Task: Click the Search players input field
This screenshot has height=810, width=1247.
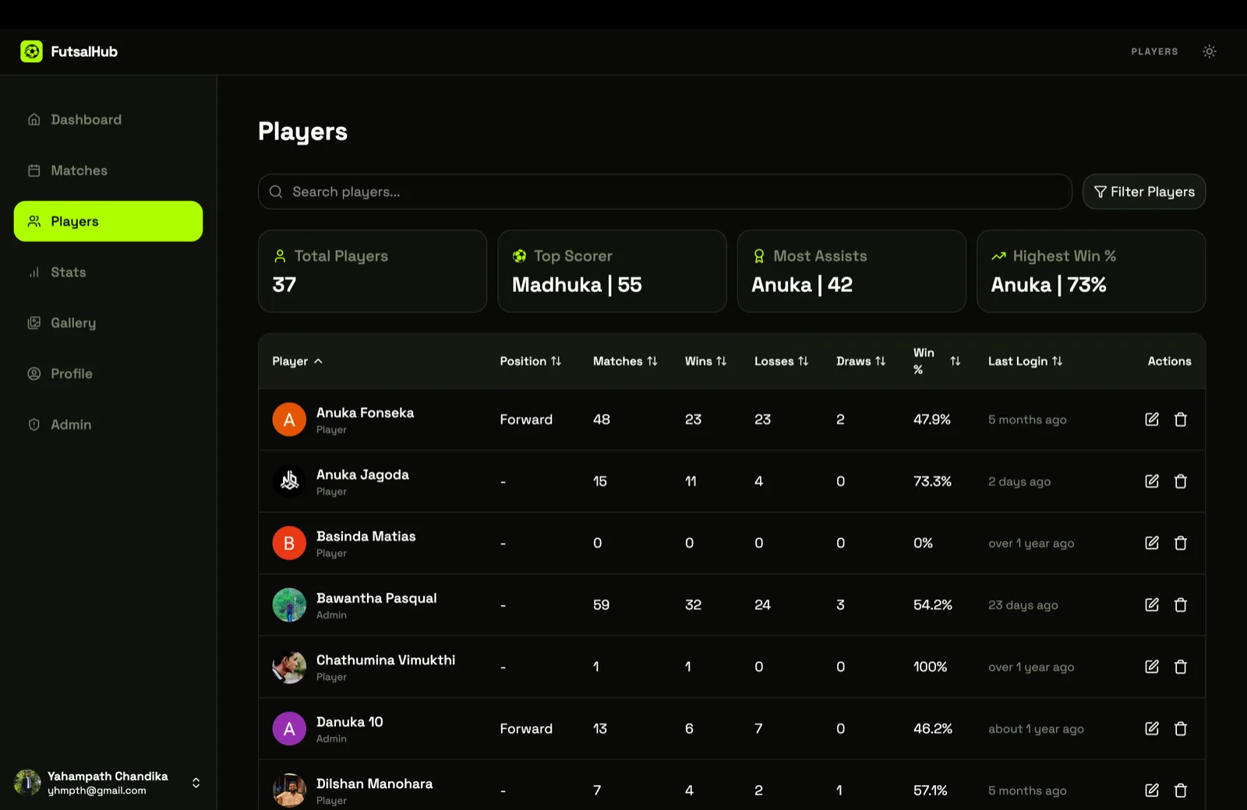Action: click(665, 192)
